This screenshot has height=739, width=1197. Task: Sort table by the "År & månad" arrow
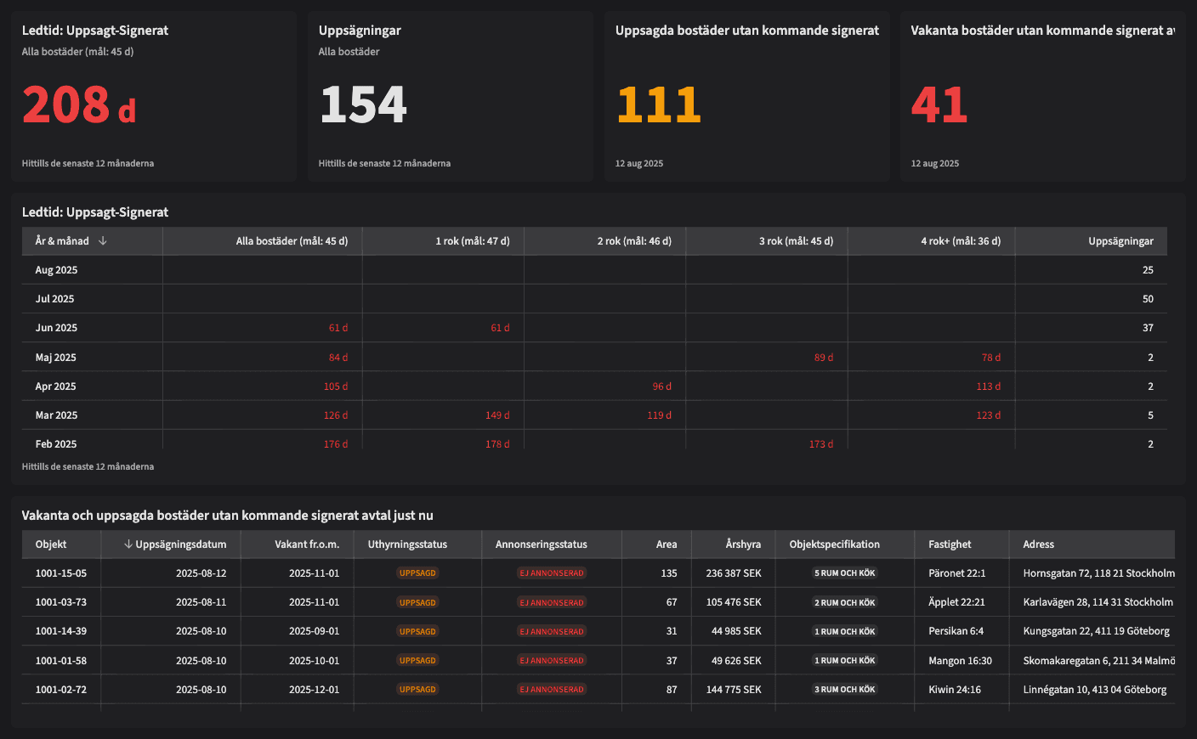click(102, 240)
